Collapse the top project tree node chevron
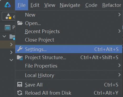123x97 pixels. coord(4,36)
